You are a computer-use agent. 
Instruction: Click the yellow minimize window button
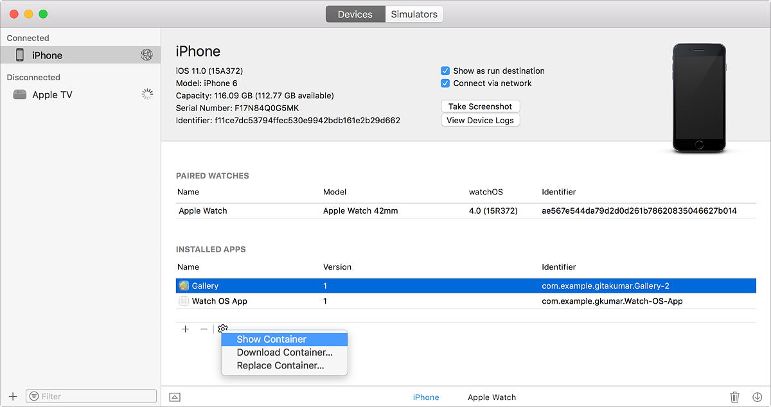pyautogui.click(x=28, y=14)
